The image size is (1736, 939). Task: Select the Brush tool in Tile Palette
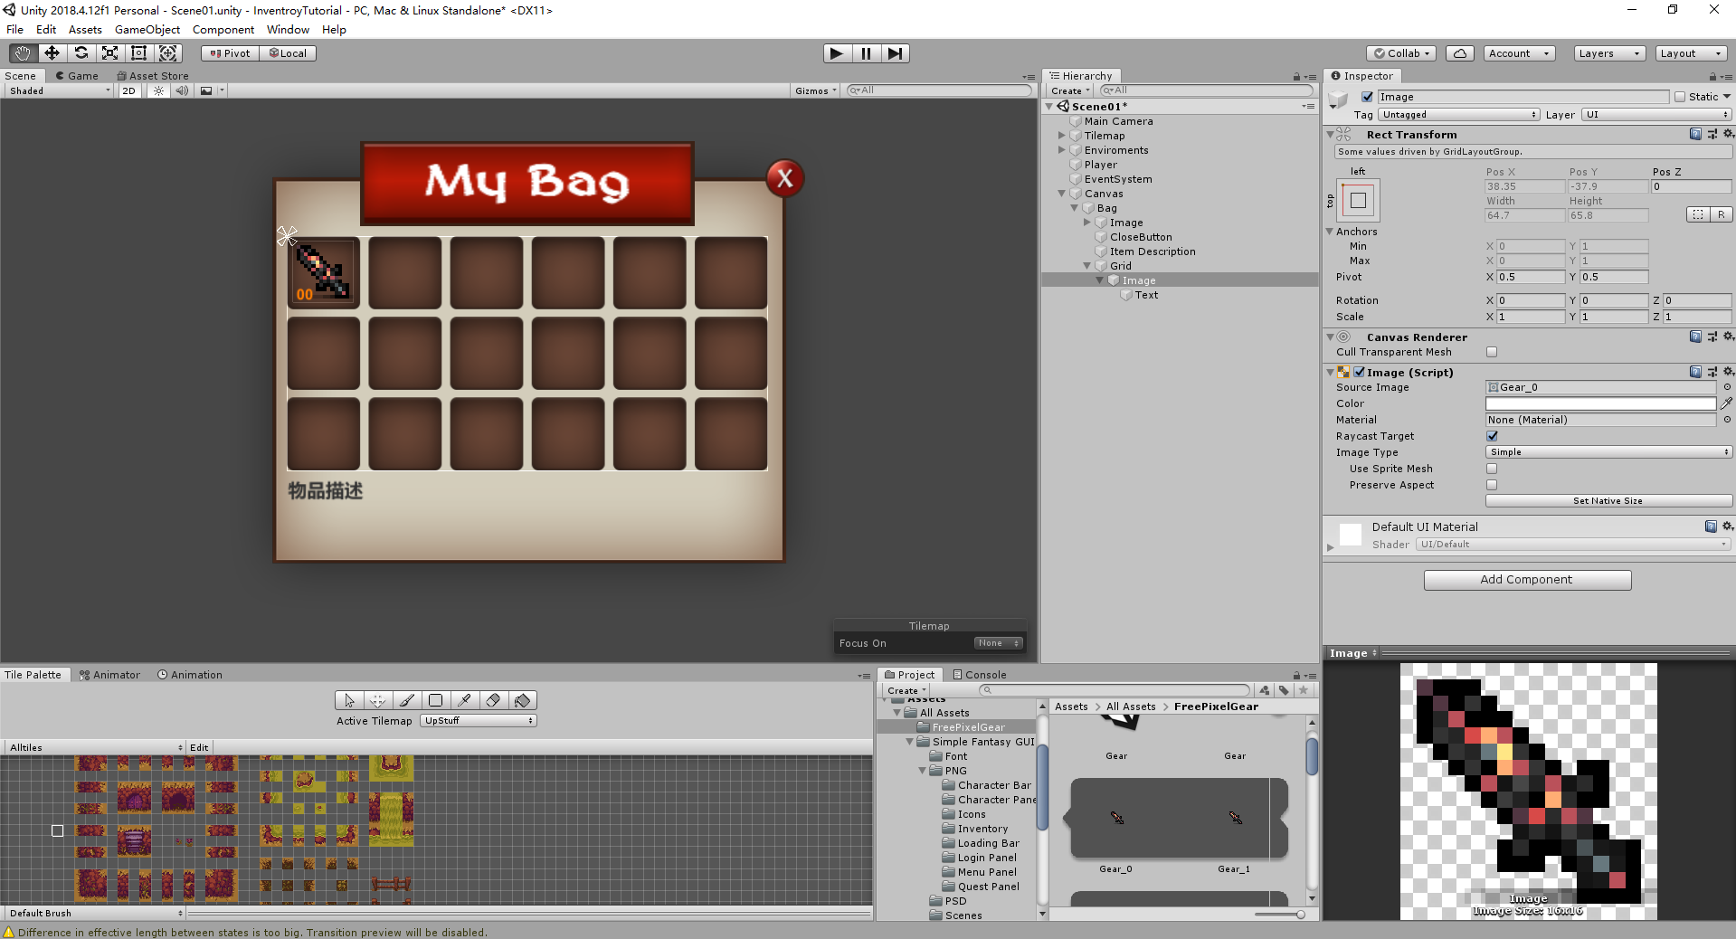pos(405,699)
